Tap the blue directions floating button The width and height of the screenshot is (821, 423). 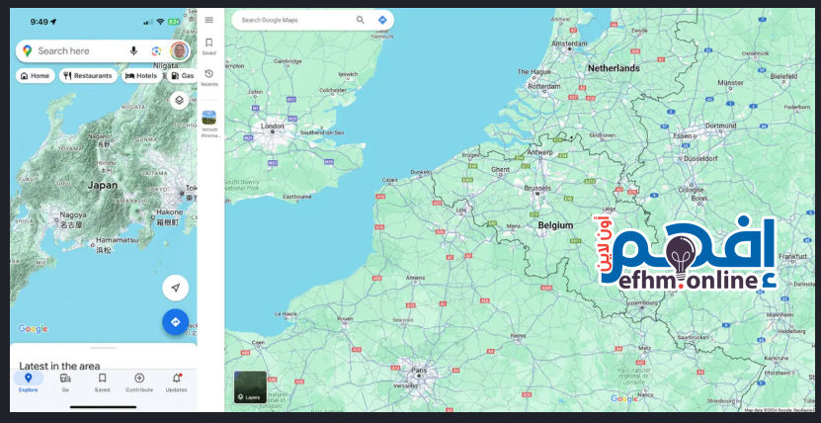point(176,322)
